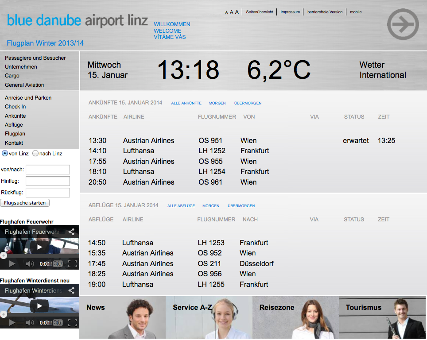Screen dimensions: 427x340
Task: Start the Feuerwehr video with center play button
Action: point(39,247)
